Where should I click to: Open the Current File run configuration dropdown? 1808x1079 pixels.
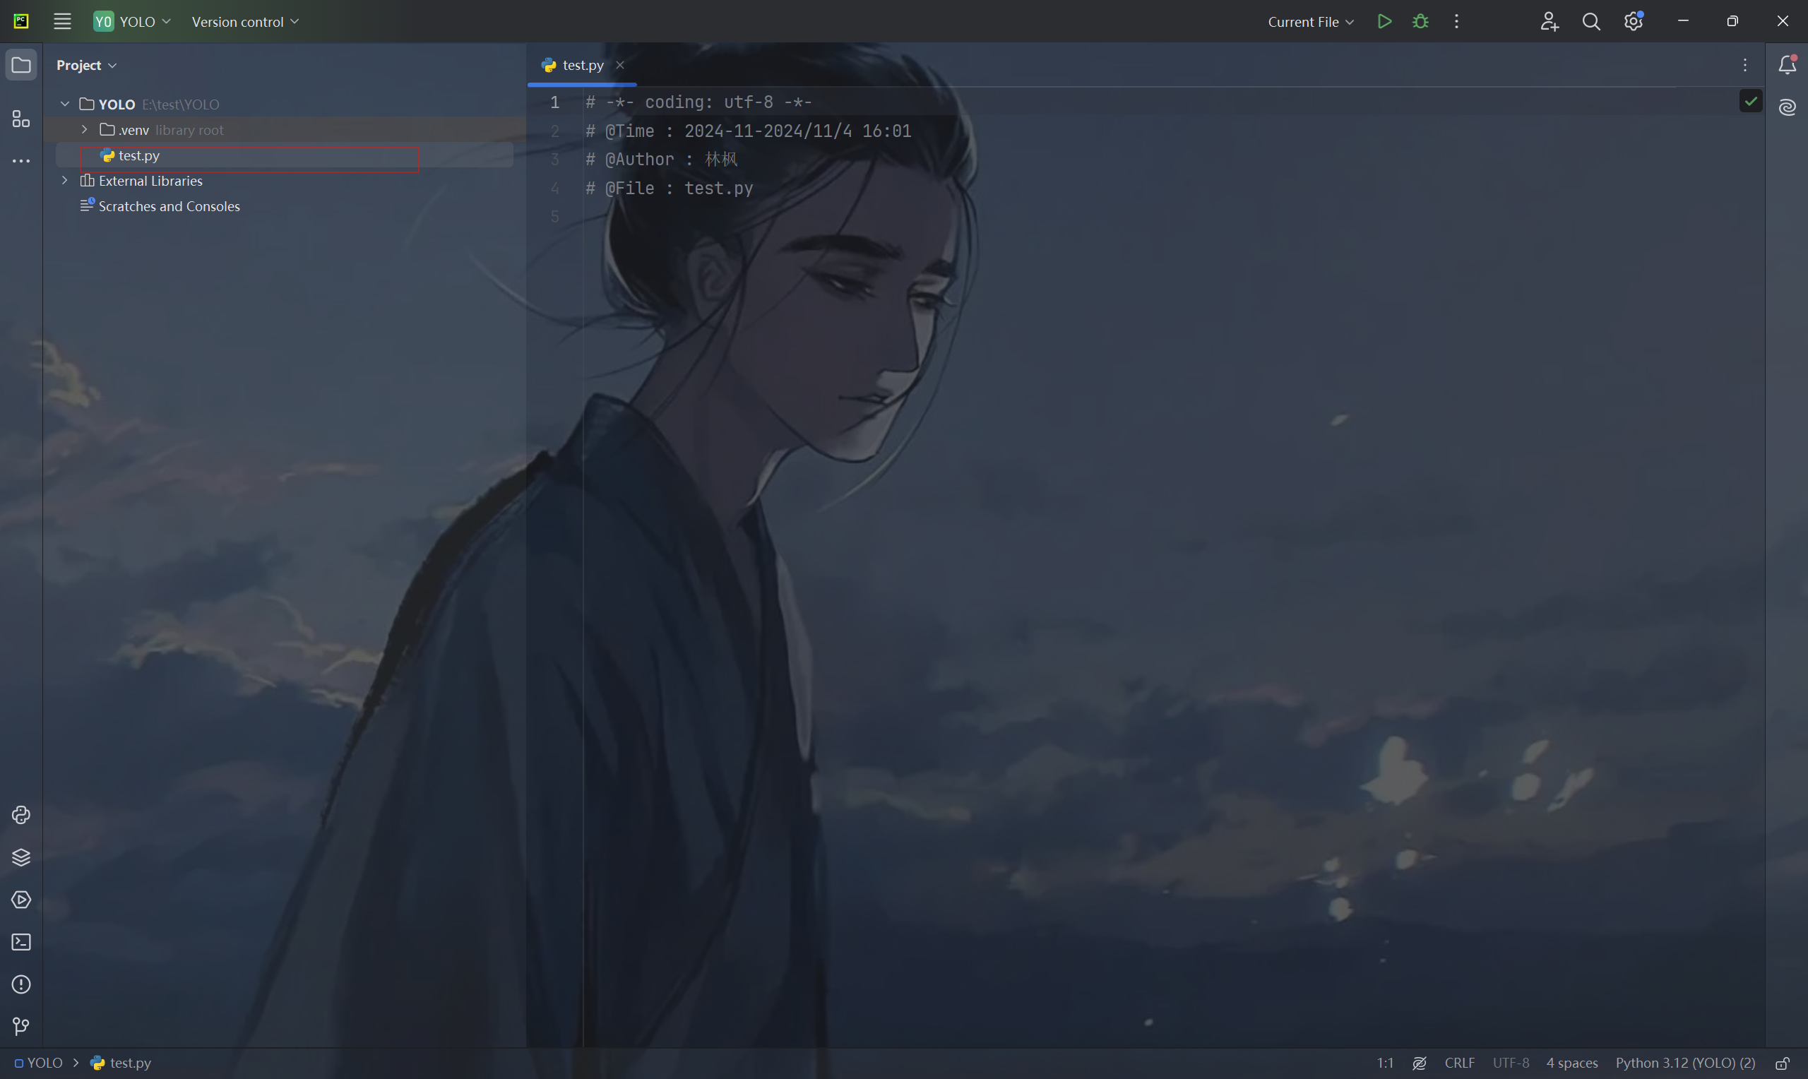pyautogui.click(x=1310, y=22)
